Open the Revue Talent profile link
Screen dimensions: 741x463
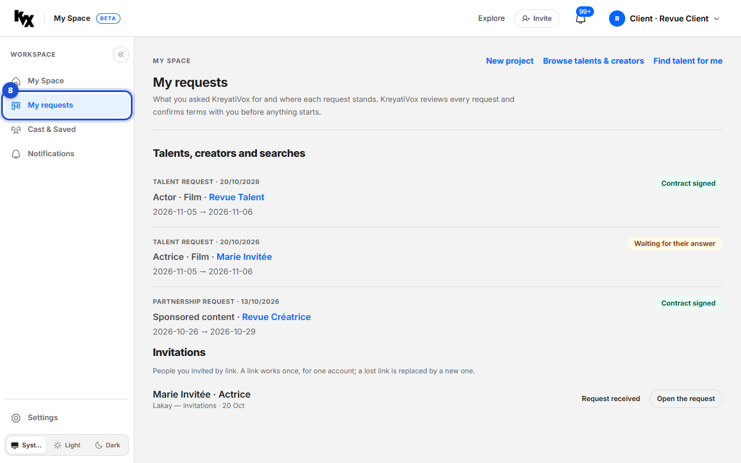(x=237, y=197)
